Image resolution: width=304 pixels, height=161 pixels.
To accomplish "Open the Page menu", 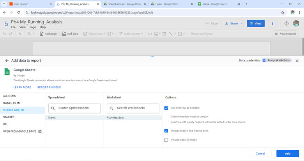I will tap(33, 27).
